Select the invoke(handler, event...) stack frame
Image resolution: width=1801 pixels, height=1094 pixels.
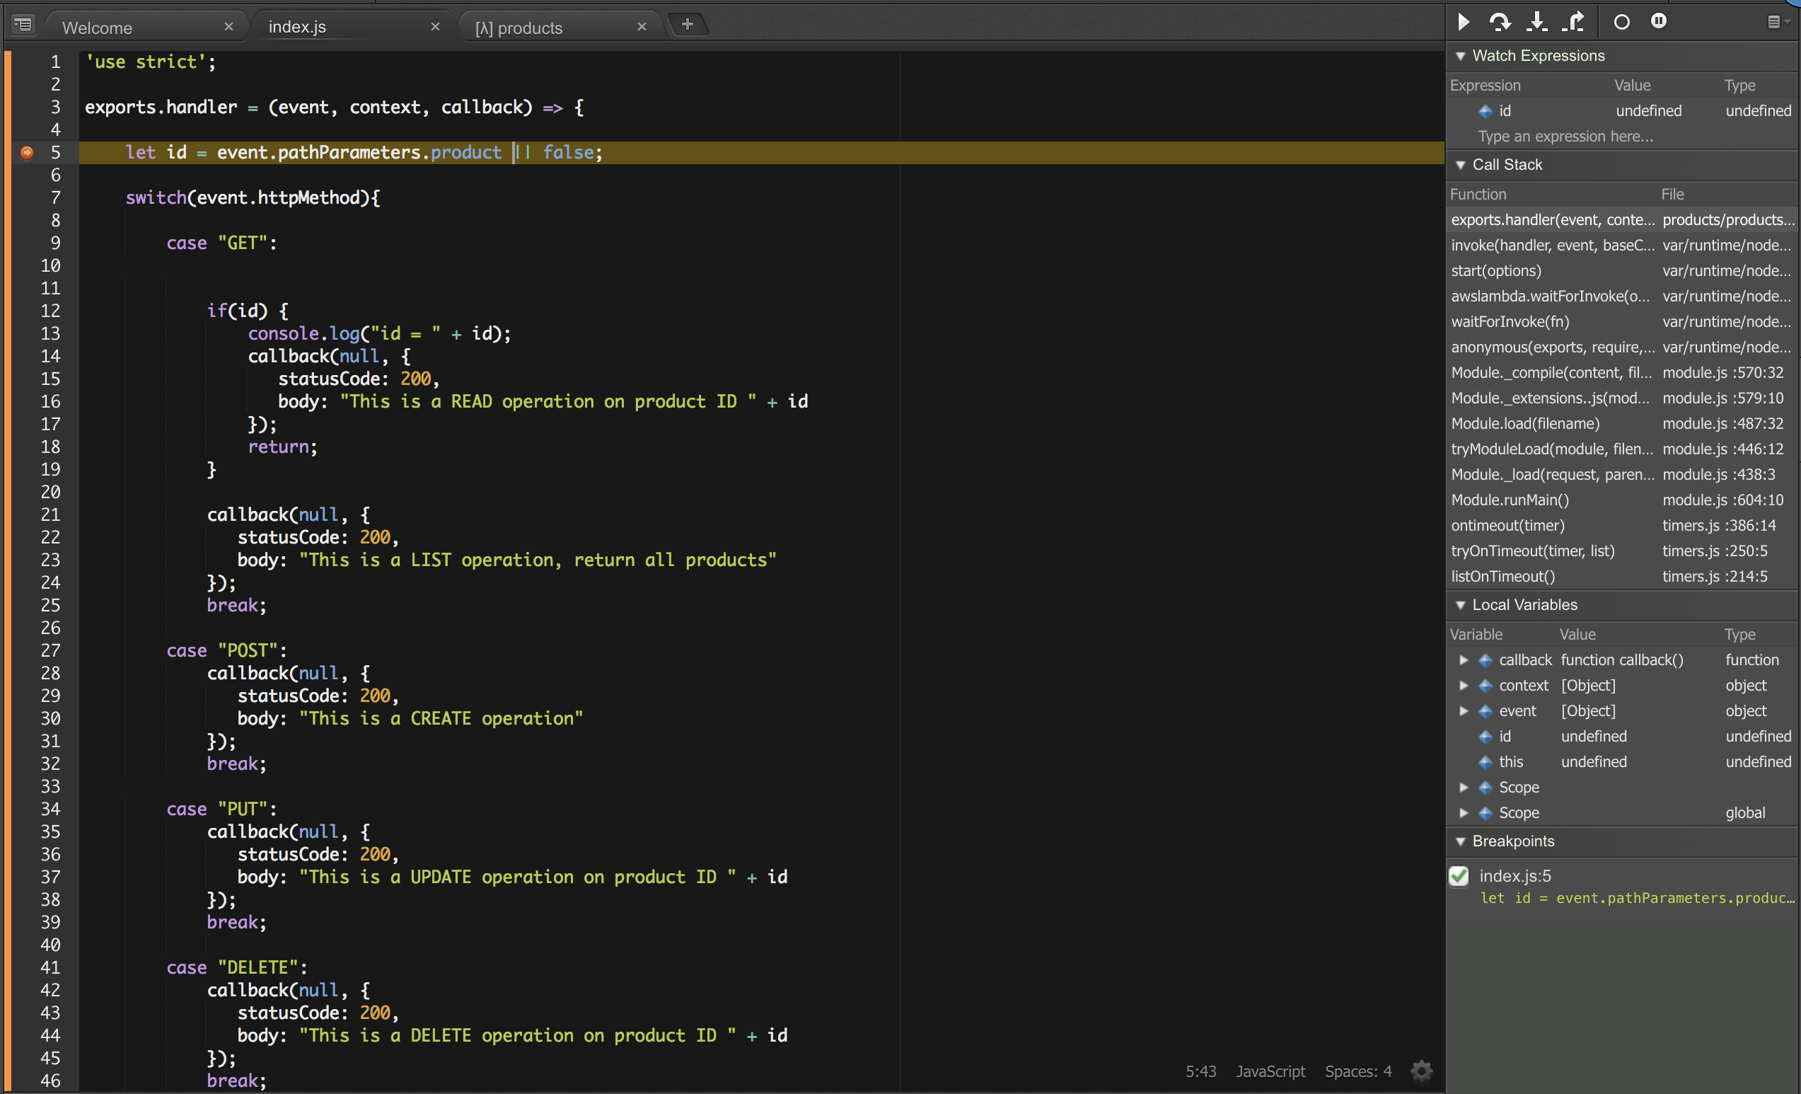click(1621, 246)
